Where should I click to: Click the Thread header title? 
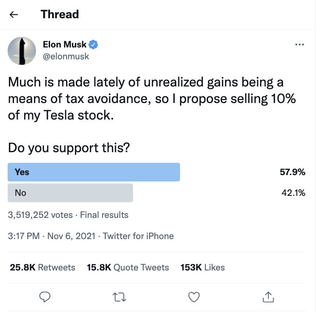tap(60, 14)
